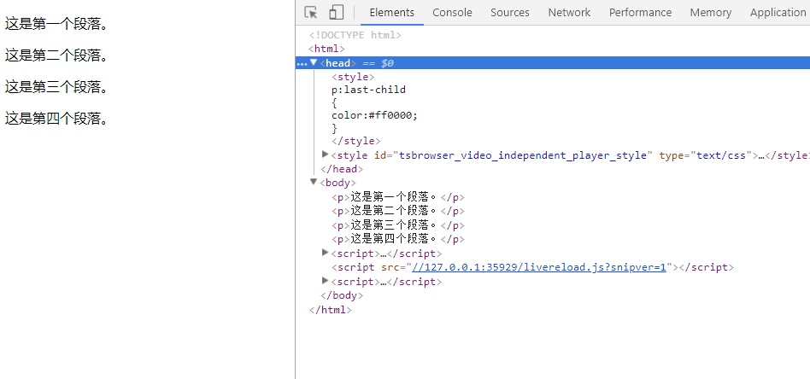
Task: Select the opening <html> tag row
Action: tap(326, 49)
